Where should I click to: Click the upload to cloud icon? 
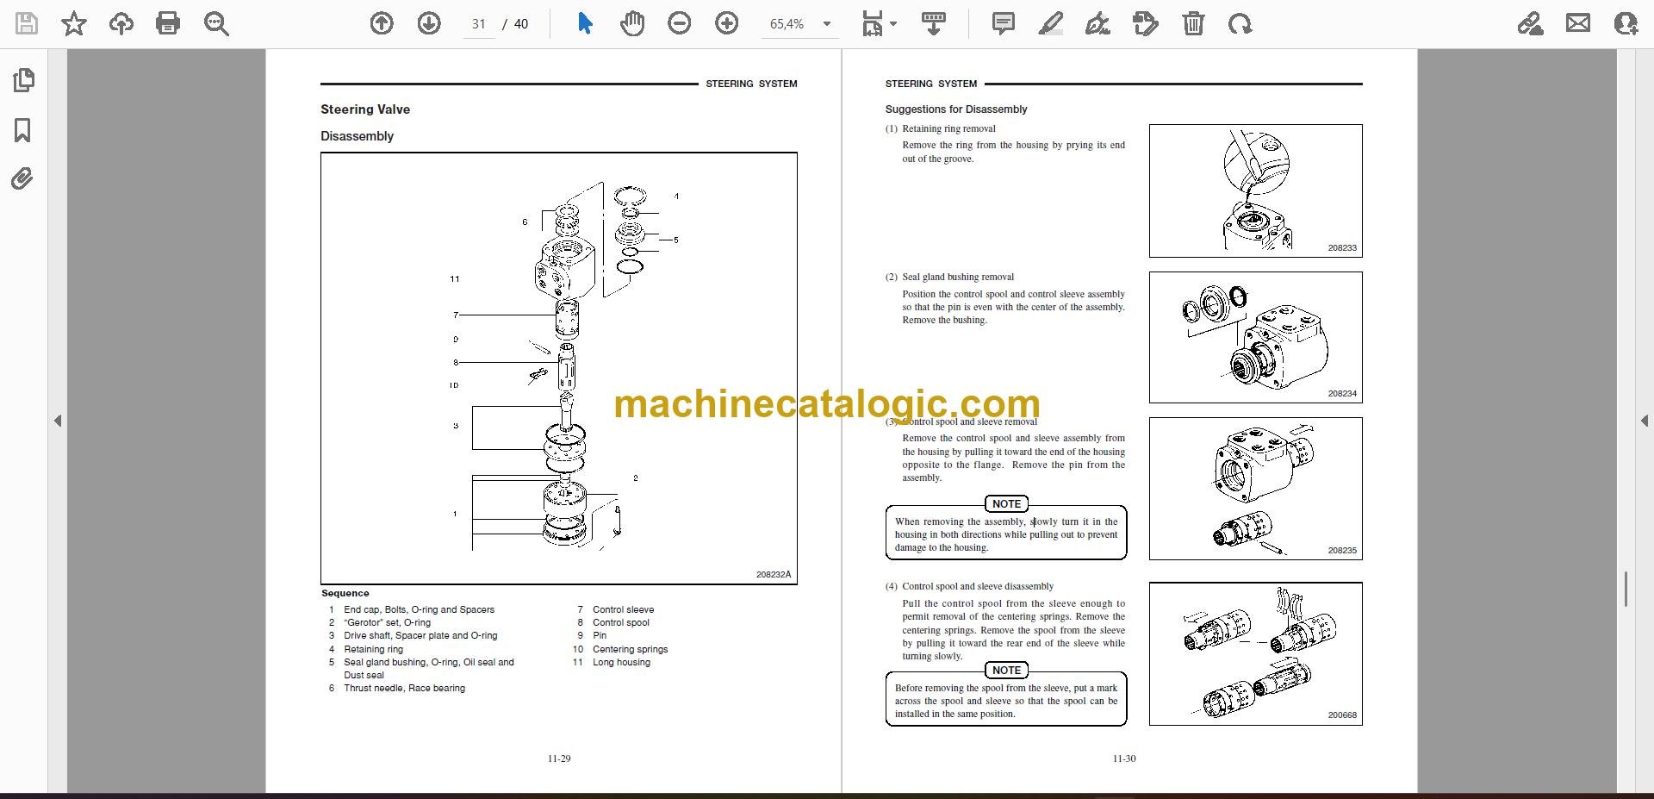point(121,23)
